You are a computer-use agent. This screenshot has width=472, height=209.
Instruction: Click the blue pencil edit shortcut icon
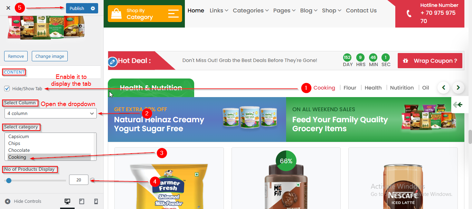coord(113,62)
